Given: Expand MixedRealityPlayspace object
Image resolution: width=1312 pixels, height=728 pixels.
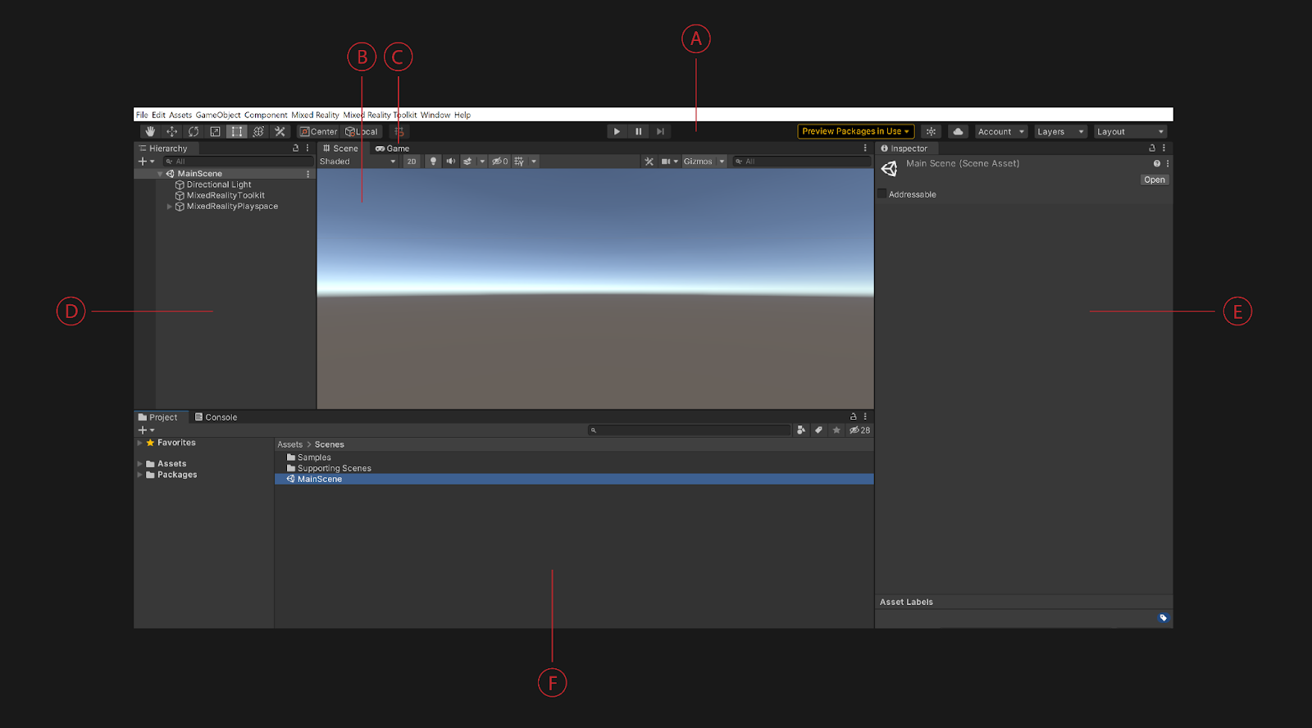Looking at the screenshot, I should pyautogui.click(x=170, y=207).
